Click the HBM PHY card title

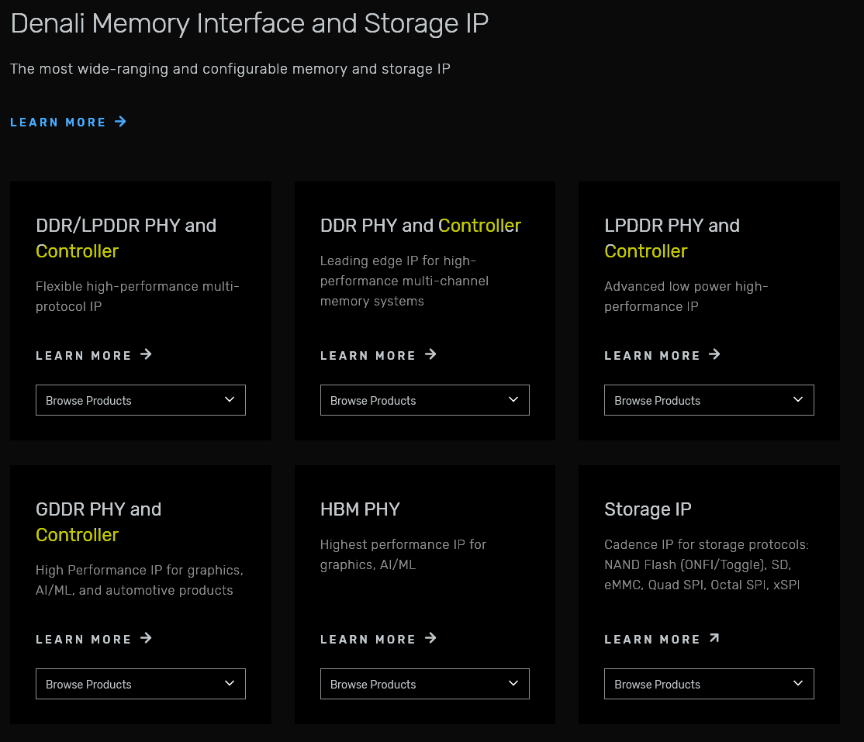360,509
